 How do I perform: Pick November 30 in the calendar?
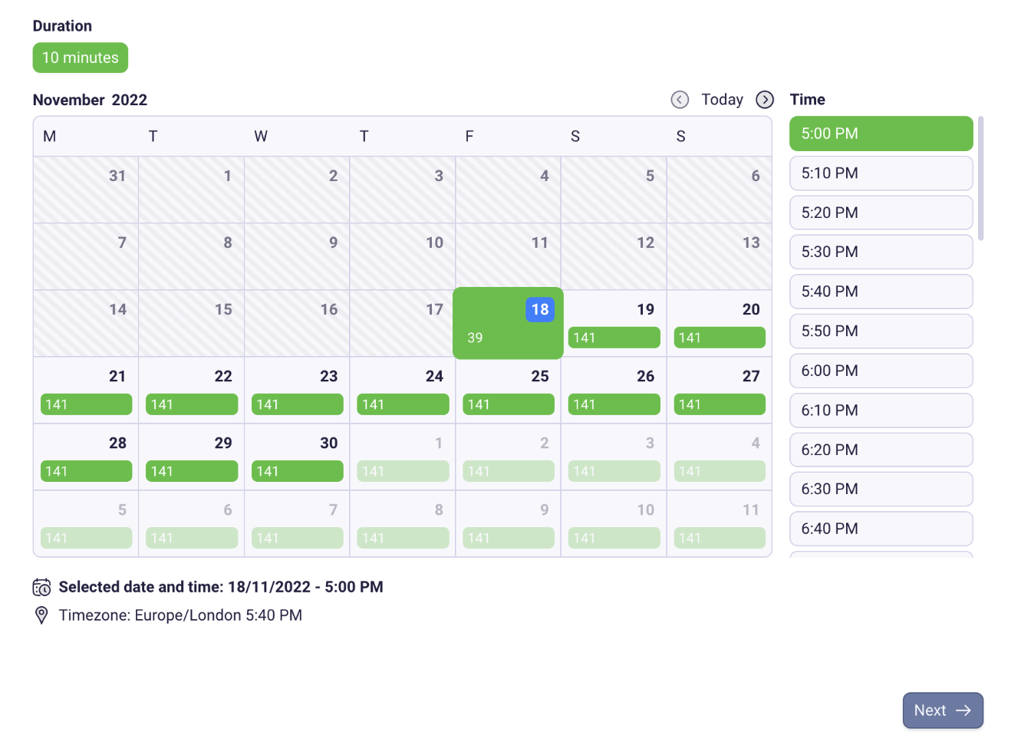pyautogui.click(x=297, y=457)
